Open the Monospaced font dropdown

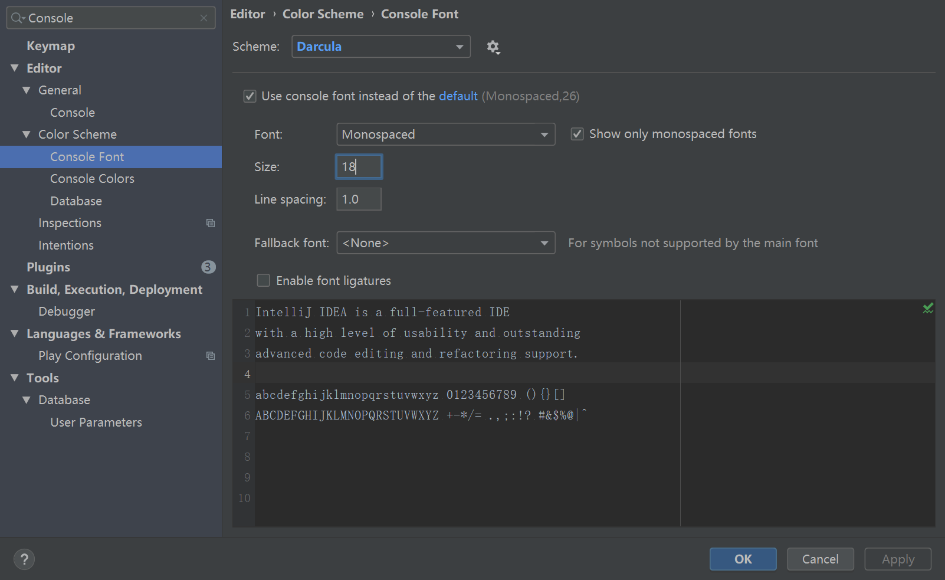pyautogui.click(x=445, y=135)
